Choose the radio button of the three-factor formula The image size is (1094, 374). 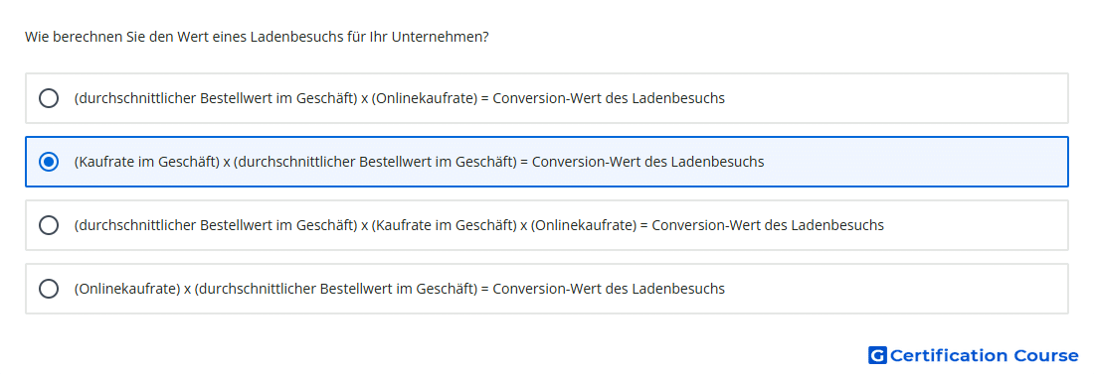click(x=49, y=225)
